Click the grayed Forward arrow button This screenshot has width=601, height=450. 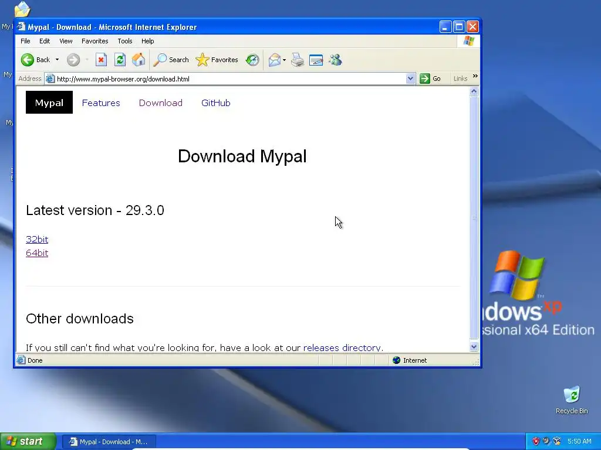click(x=73, y=60)
